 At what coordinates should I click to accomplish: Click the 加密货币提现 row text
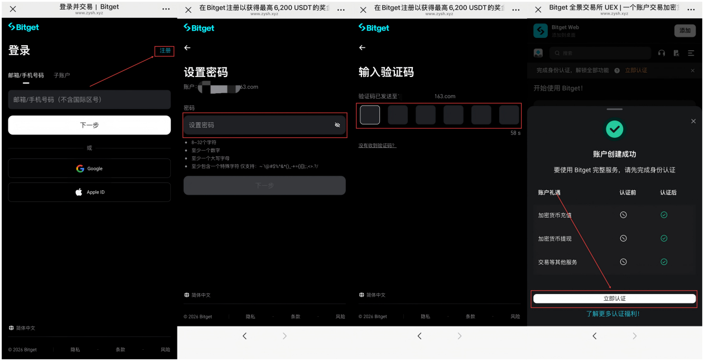[554, 238]
